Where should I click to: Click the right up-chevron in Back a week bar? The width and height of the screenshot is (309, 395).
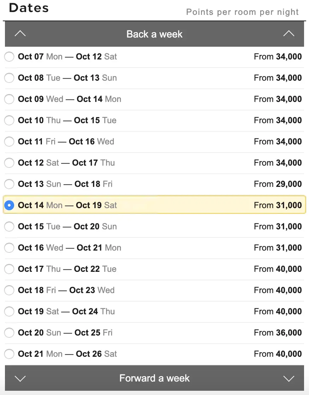(x=289, y=34)
